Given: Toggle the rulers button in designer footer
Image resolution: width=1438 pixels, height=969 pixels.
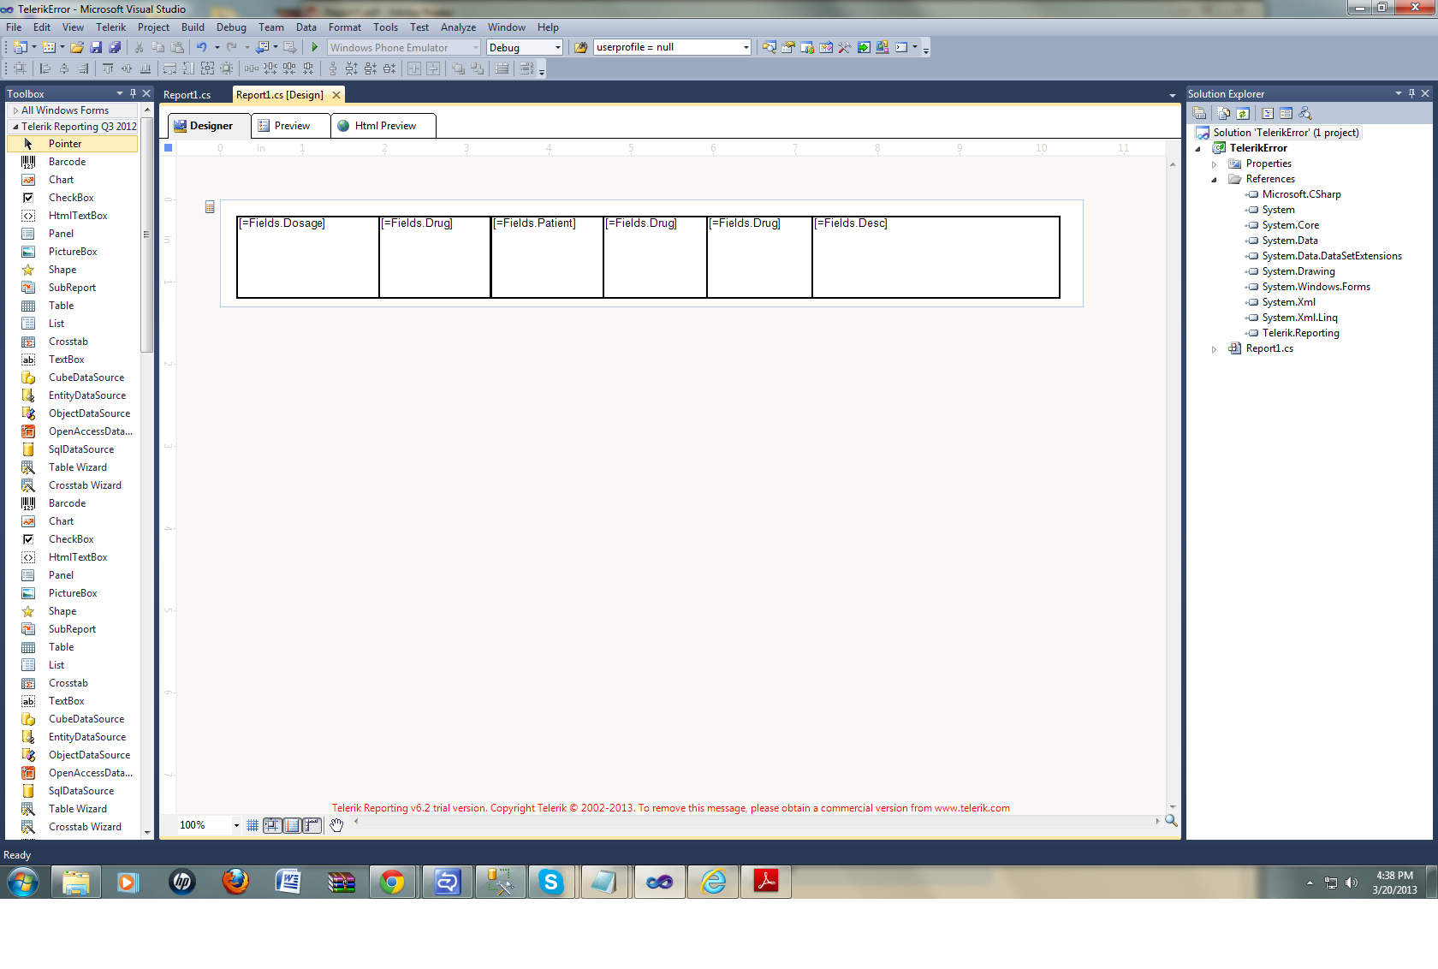Looking at the screenshot, I should pyautogui.click(x=312, y=825).
